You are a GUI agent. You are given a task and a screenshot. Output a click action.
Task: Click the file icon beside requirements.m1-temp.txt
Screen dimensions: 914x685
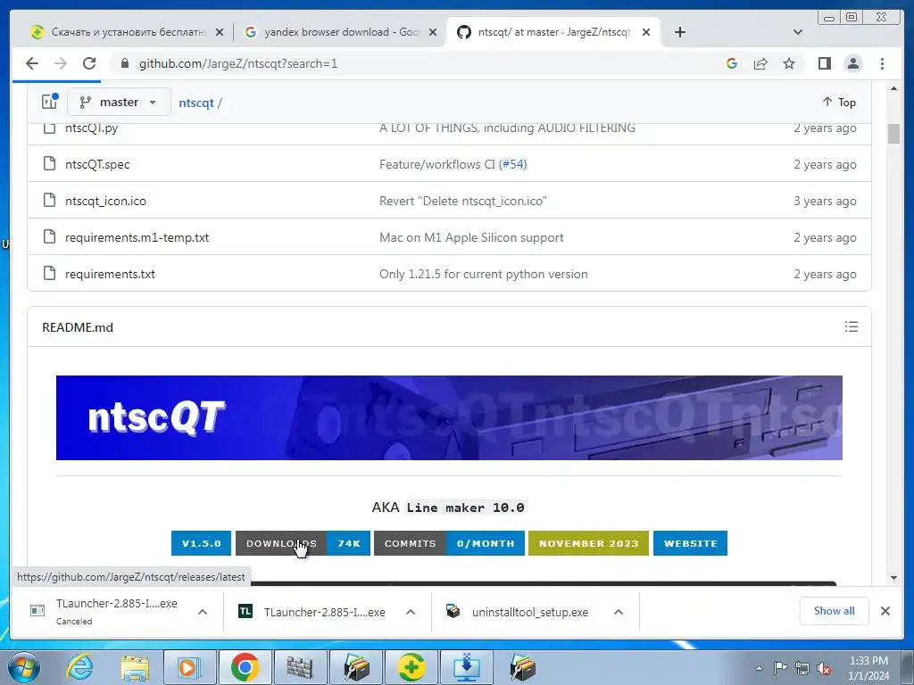(50, 237)
